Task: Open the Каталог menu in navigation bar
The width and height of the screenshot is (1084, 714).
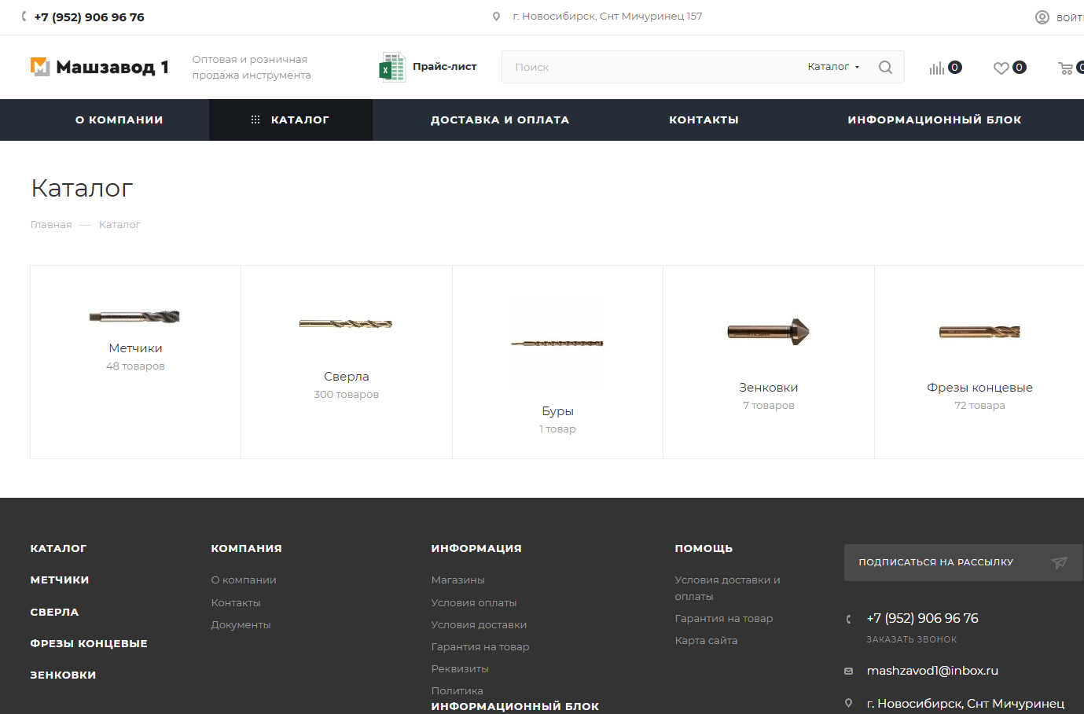Action: coord(290,120)
